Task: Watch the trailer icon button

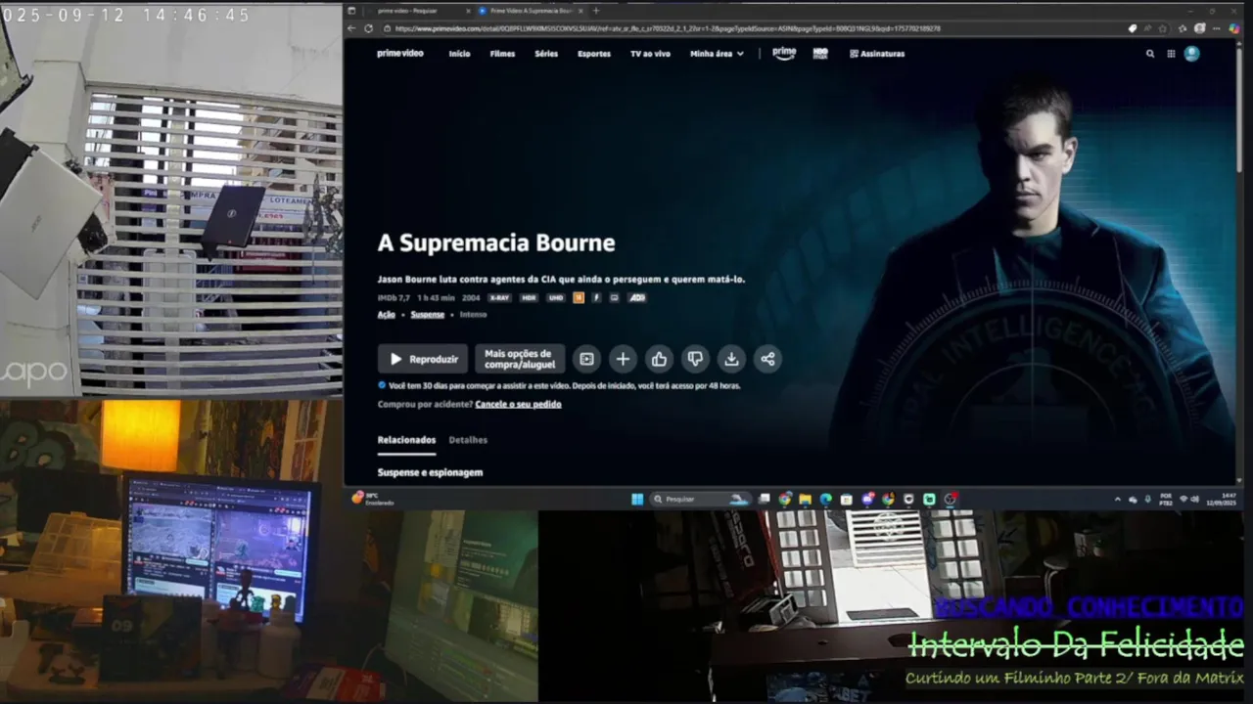Action: [x=586, y=359]
